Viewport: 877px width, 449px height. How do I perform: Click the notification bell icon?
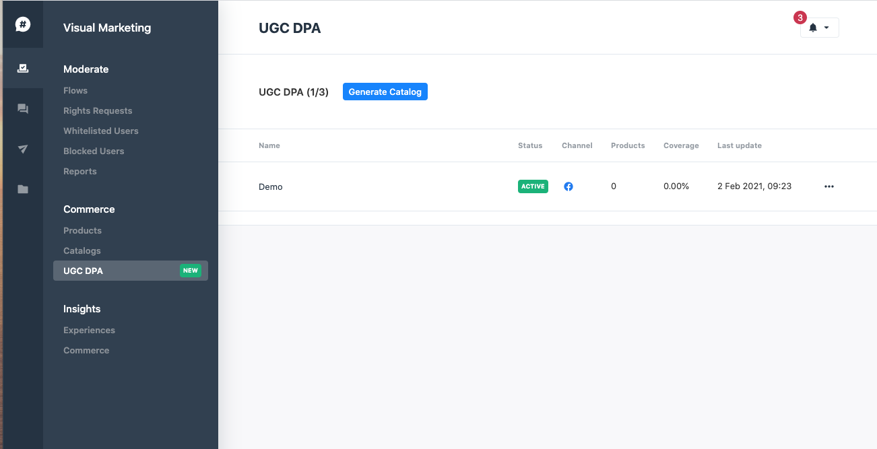pyautogui.click(x=813, y=28)
